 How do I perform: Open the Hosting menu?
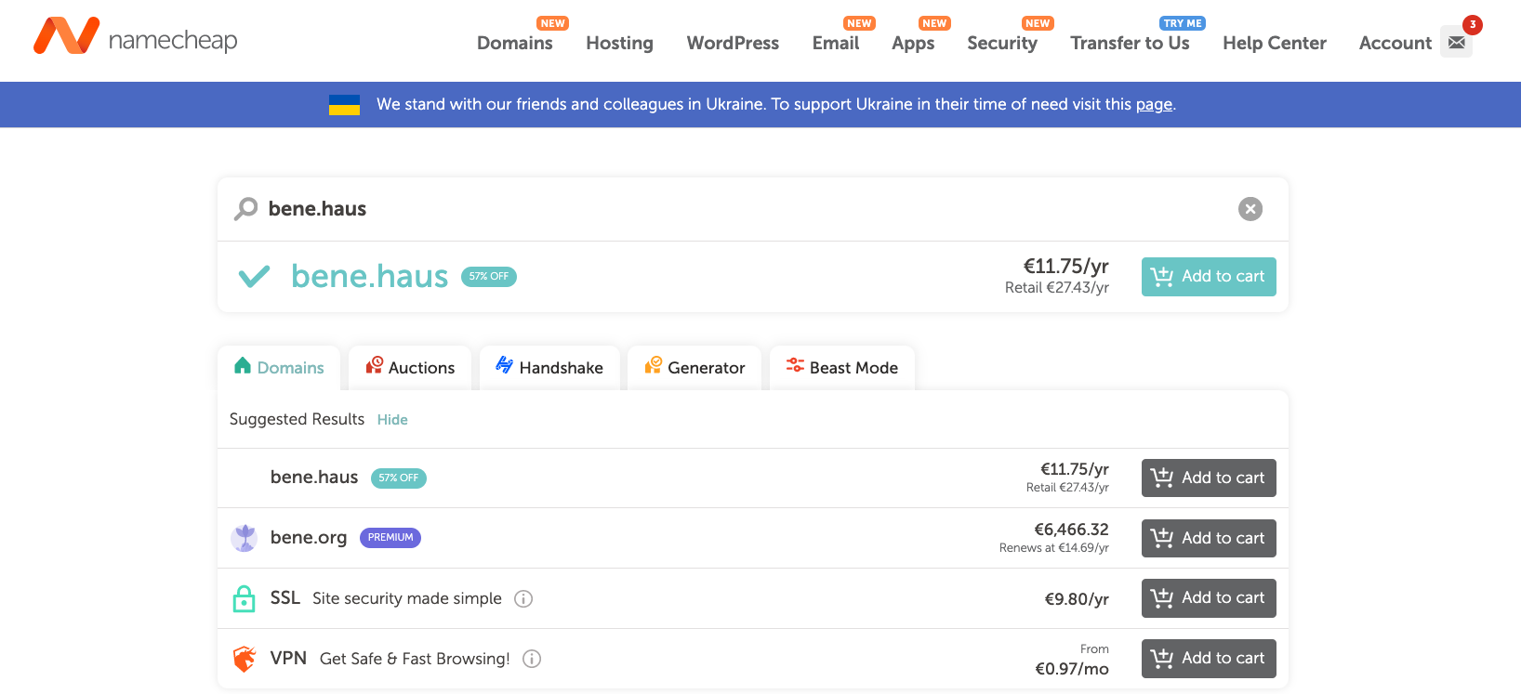[x=619, y=43]
